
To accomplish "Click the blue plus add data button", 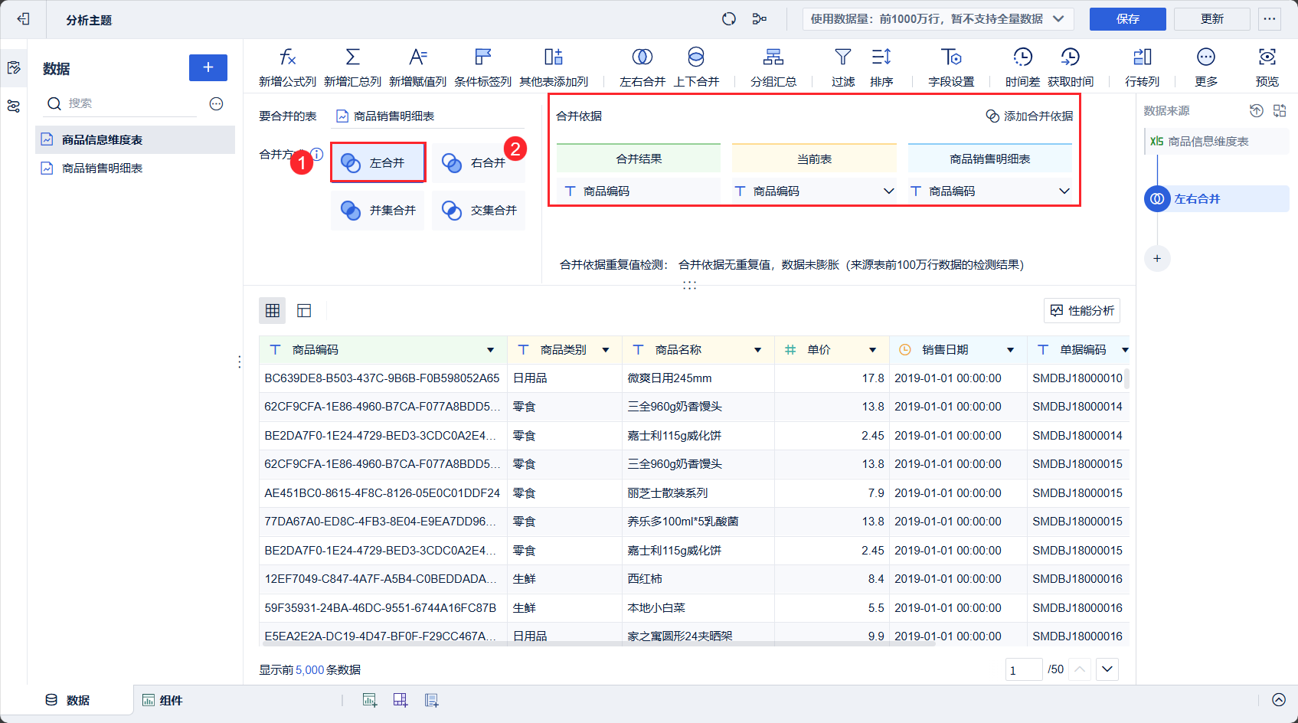I will [208, 67].
